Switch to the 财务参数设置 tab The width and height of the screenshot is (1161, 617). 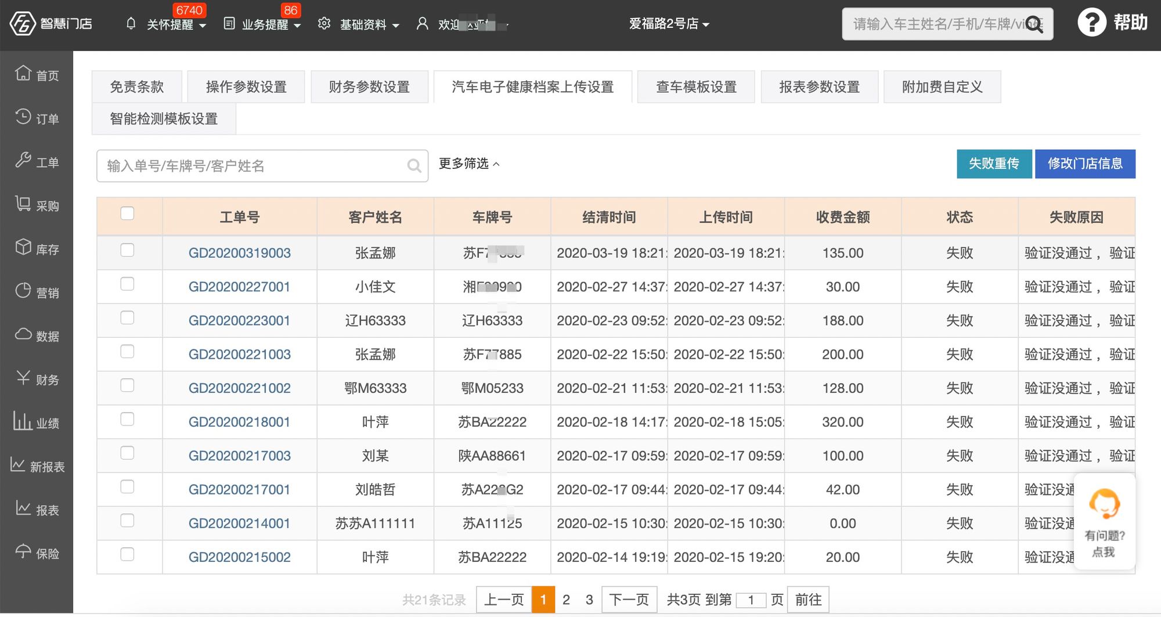369,87
